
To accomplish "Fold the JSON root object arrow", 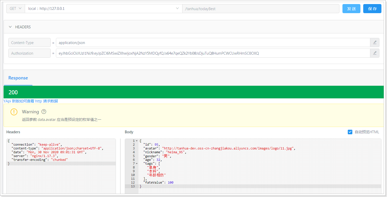I will [x=137, y=141].
